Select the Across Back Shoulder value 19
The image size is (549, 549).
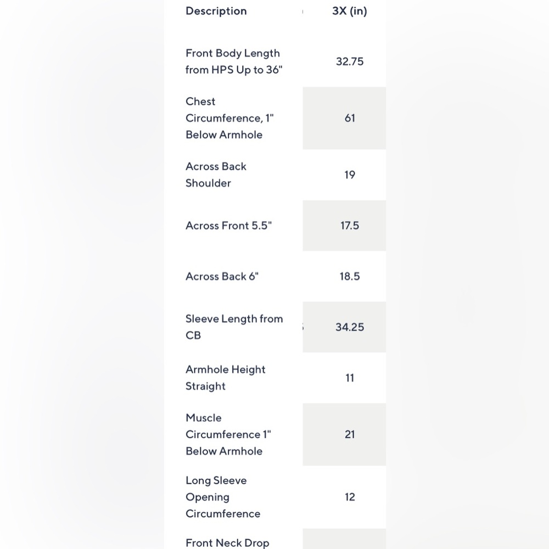(350, 175)
